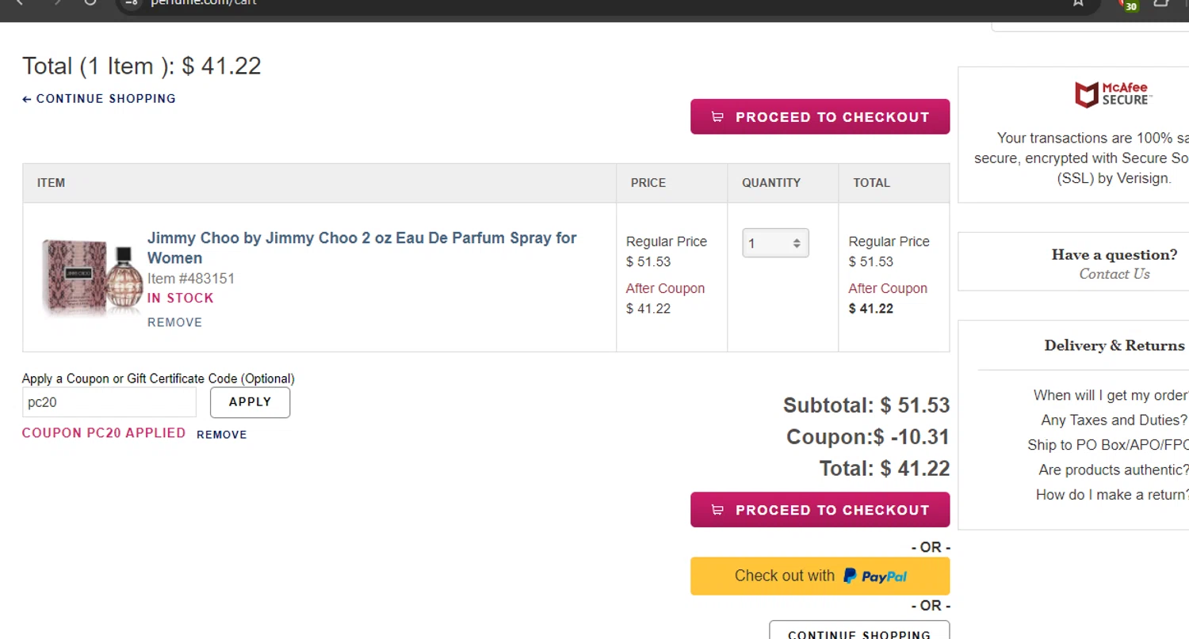
Task: Remove the applied PC20 coupon
Action: 222,435
